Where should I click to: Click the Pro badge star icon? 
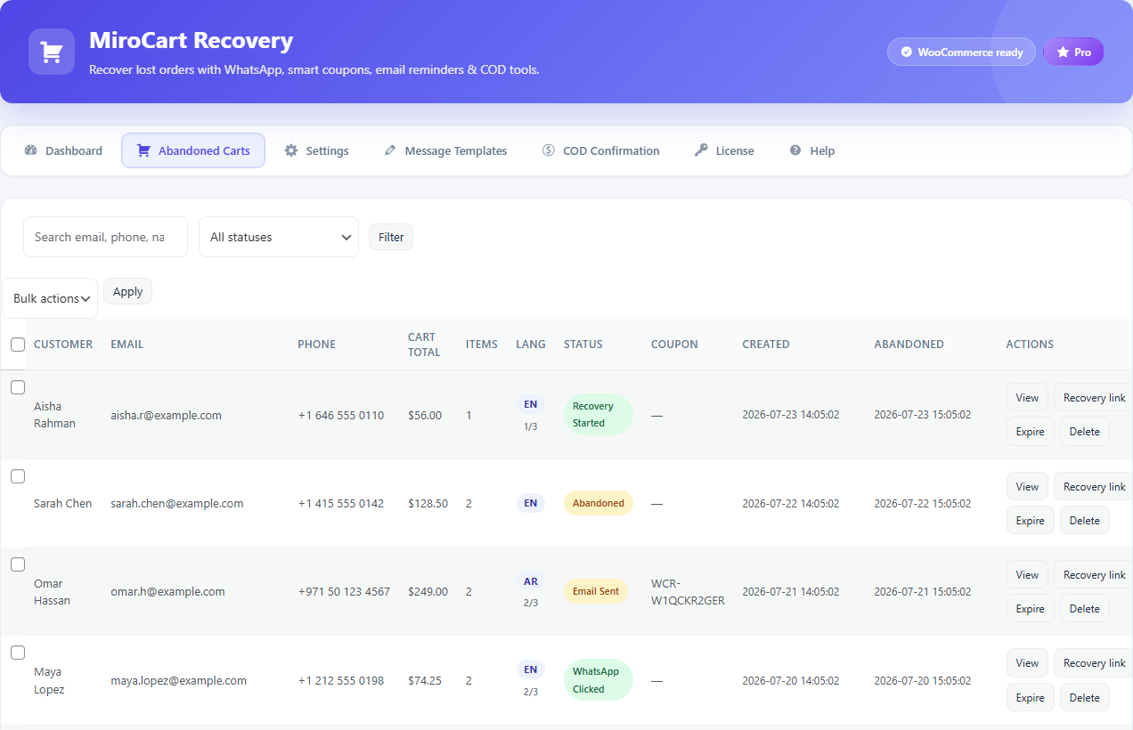point(1063,53)
